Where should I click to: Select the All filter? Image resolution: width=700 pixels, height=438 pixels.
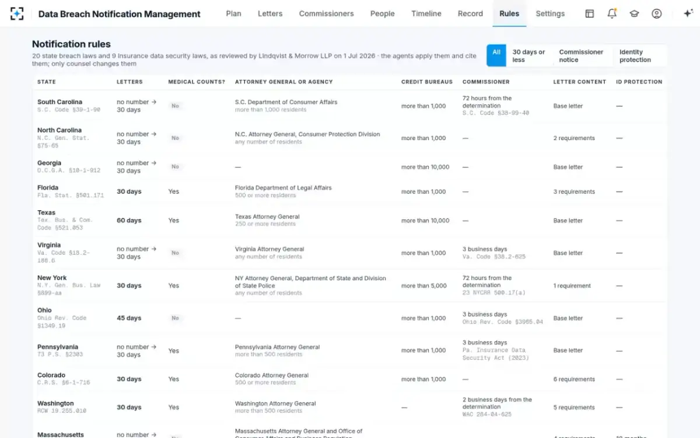point(496,55)
